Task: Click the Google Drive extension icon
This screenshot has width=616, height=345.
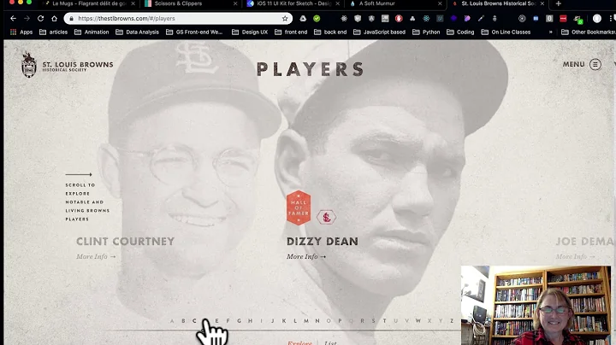Action: [303, 19]
